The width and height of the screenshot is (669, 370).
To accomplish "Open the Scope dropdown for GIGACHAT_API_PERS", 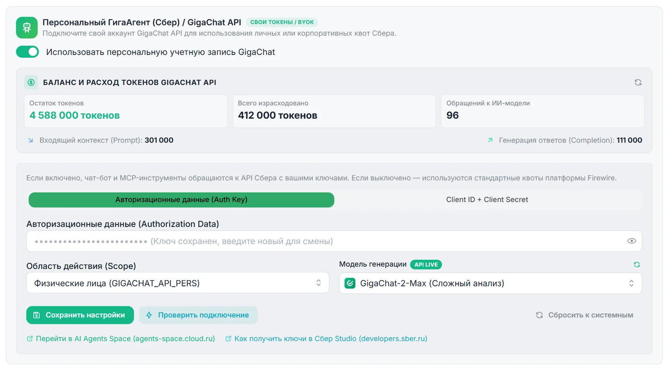I will (x=178, y=283).
